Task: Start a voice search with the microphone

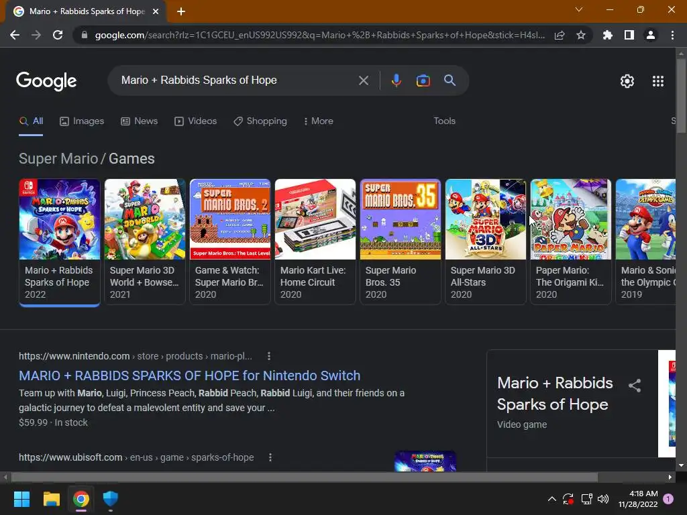Action: (396, 80)
